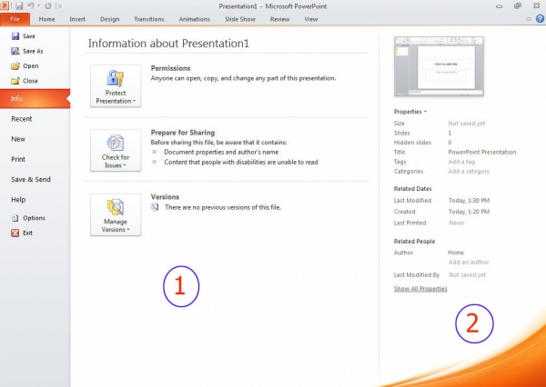Image resolution: width=546 pixels, height=387 pixels.
Task: Click the PowerPoint application icon in the title bar
Action: tap(5, 6)
